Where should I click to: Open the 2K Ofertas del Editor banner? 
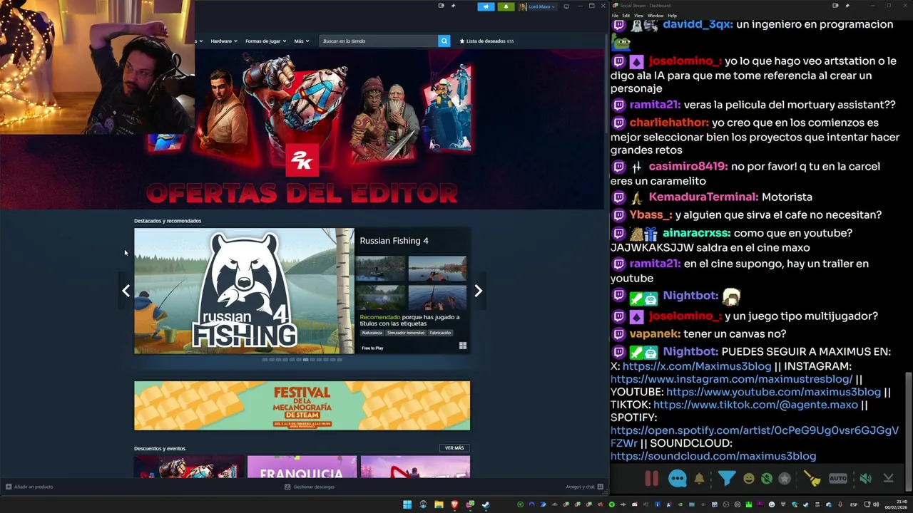pyautogui.click(x=302, y=128)
